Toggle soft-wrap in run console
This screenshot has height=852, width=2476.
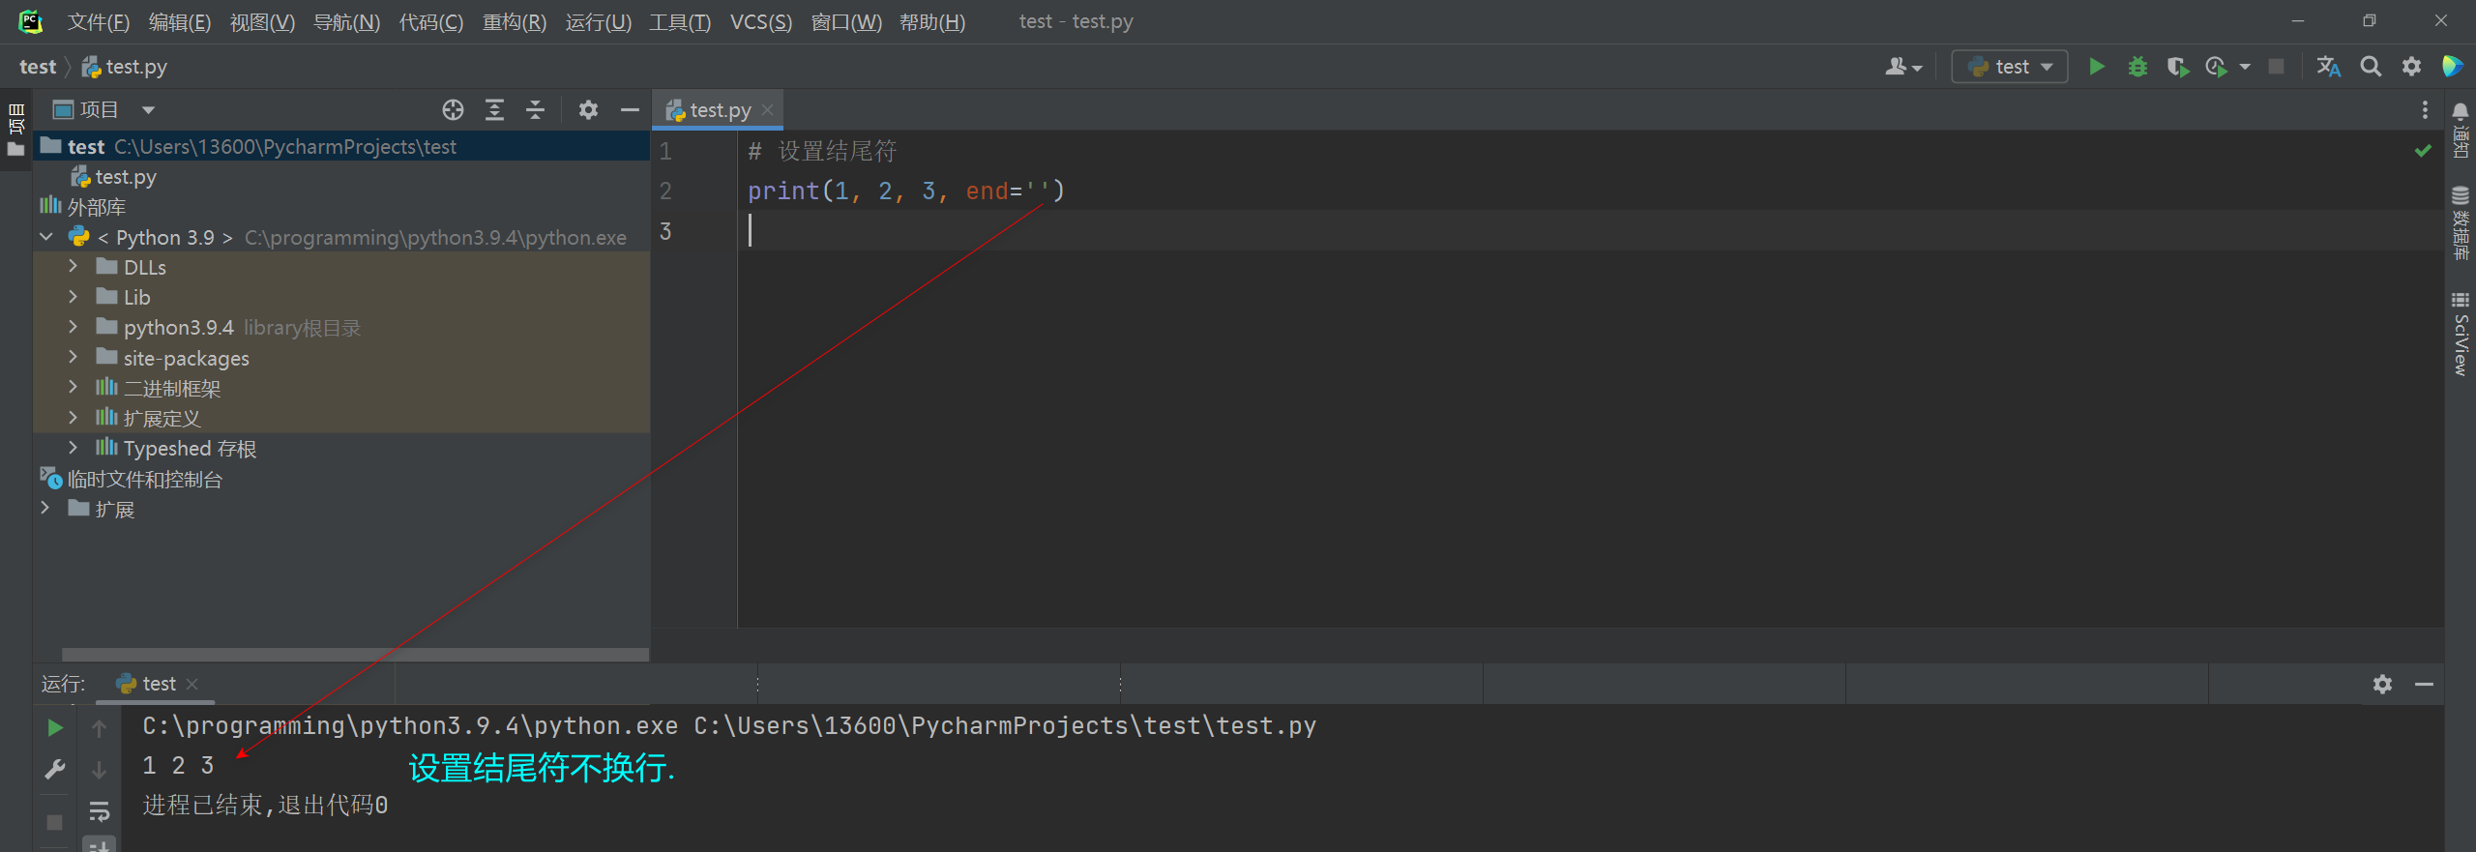coord(99,810)
